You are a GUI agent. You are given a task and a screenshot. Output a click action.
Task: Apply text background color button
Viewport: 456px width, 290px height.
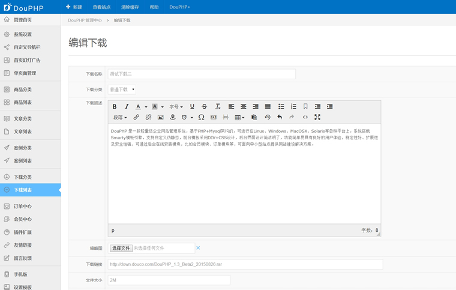[x=155, y=106]
